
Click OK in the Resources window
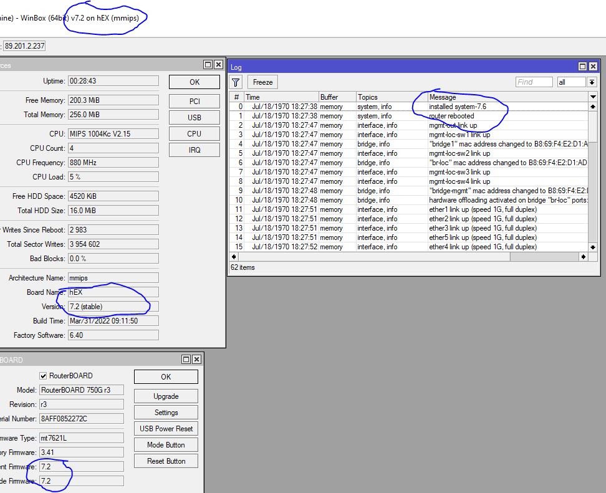point(195,82)
